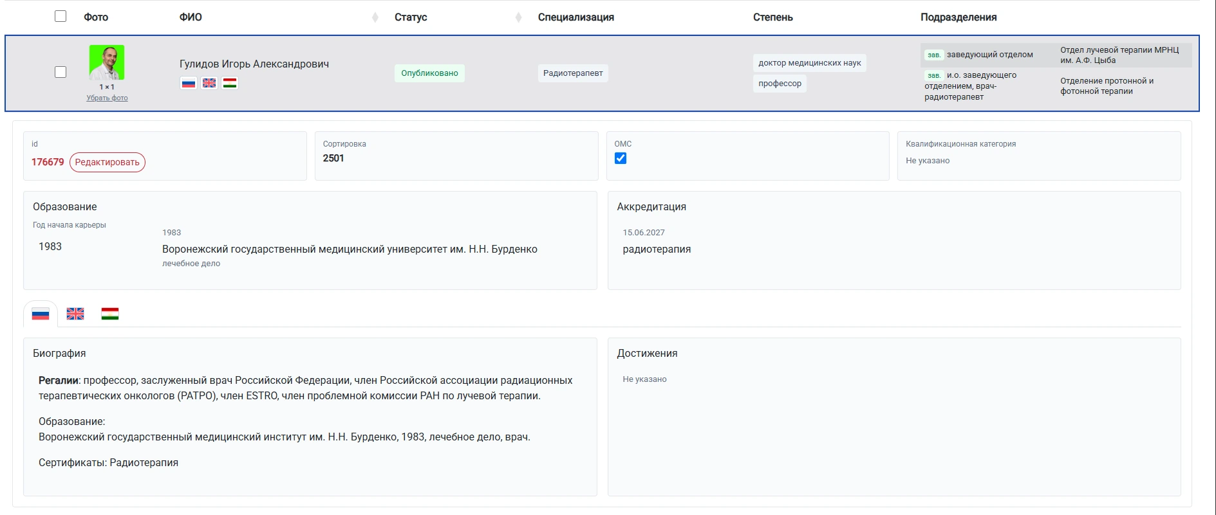Sort by ФИО column arrows
Viewport: 1216px width, 515px height.
click(375, 17)
